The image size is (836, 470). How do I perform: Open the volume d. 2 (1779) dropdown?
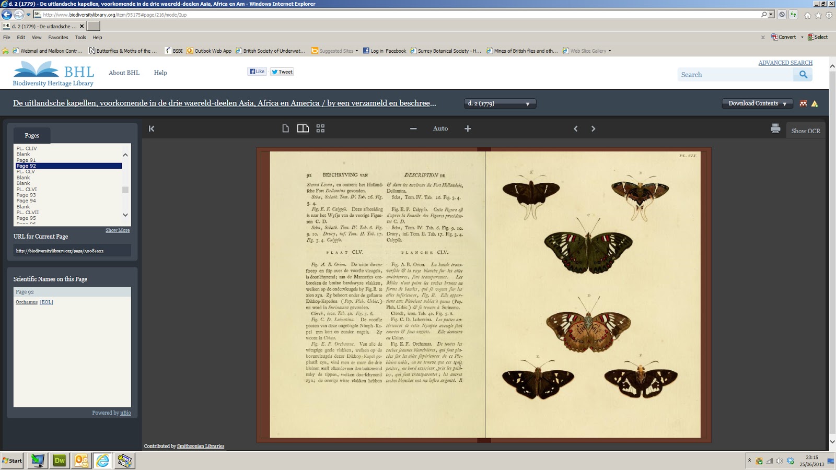500,103
